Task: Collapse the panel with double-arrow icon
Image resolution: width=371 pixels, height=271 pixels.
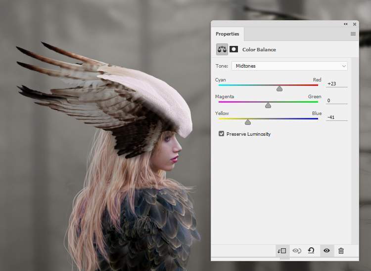Action: 346,24
